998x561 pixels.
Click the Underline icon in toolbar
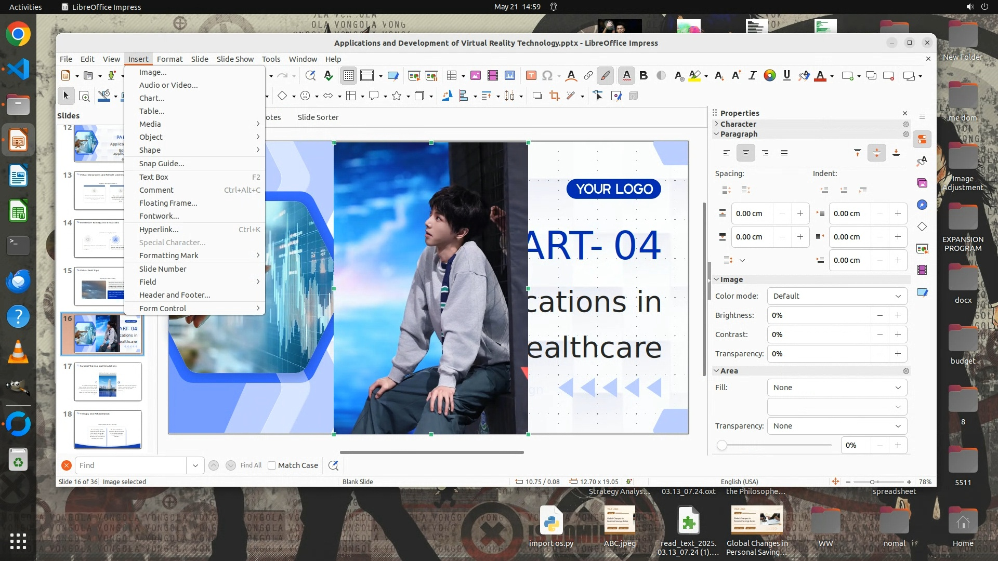(786, 76)
